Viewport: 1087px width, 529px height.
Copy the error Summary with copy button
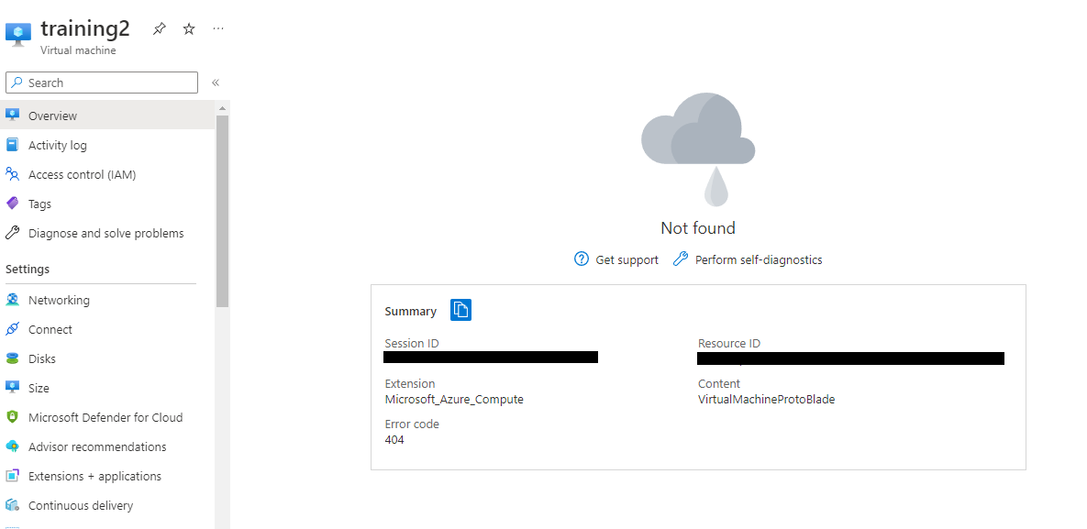point(461,310)
